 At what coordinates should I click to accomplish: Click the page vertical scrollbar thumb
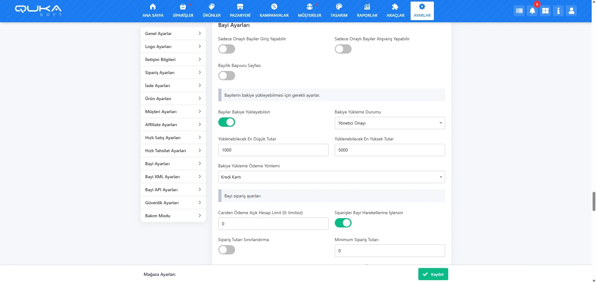click(x=594, y=201)
